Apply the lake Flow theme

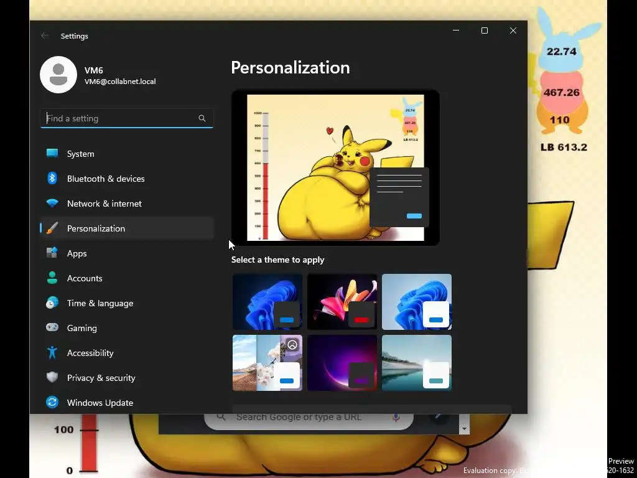(417, 363)
